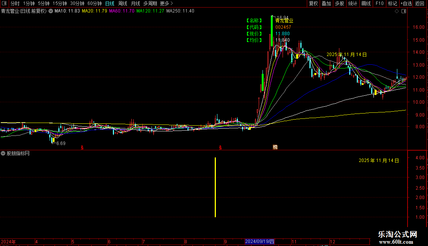The image size is (428, 246).
Task: Click the 4.00 indicator axis label
Action: (x=420, y=158)
